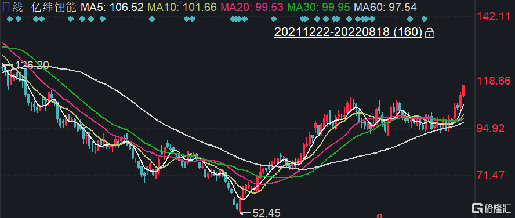Click the last red candlestick at far right
The height and width of the screenshot is (218, 515).
(x=463, y=90)
